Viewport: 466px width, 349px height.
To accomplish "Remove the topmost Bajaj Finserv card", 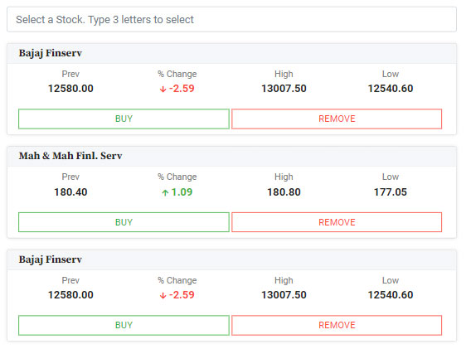I will (337, 119).
